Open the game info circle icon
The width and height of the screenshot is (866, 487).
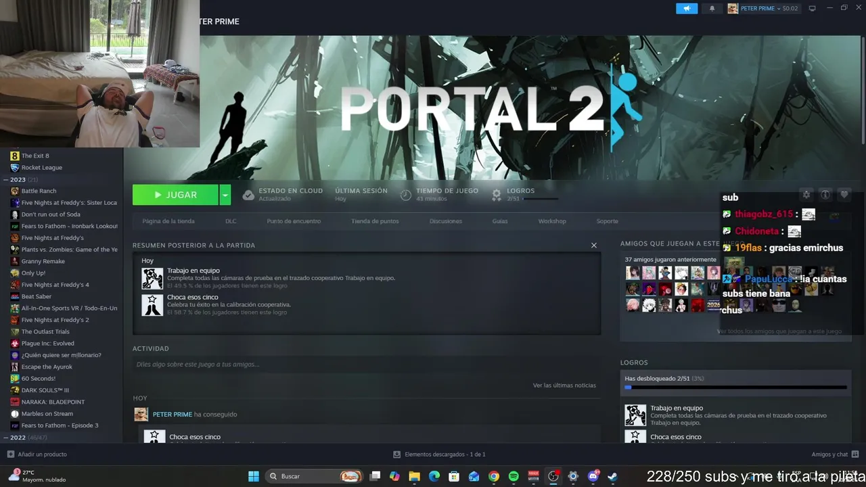click(825, 195)
